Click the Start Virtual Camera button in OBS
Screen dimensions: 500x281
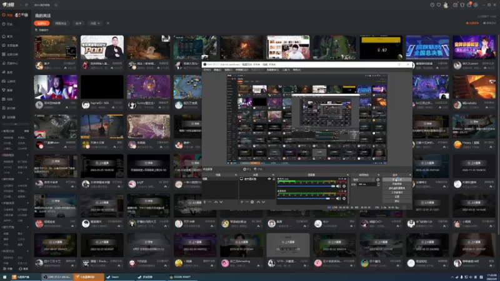point(397,189)
